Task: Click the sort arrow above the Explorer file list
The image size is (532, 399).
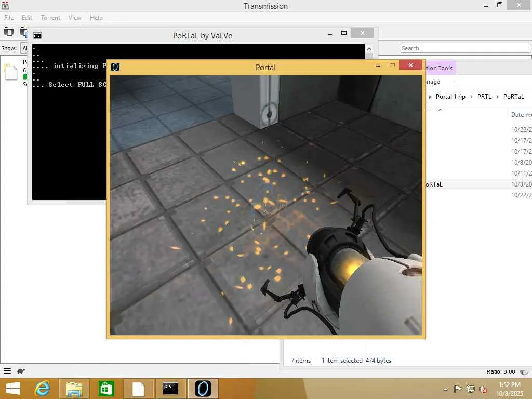Action: pos(440,110)
